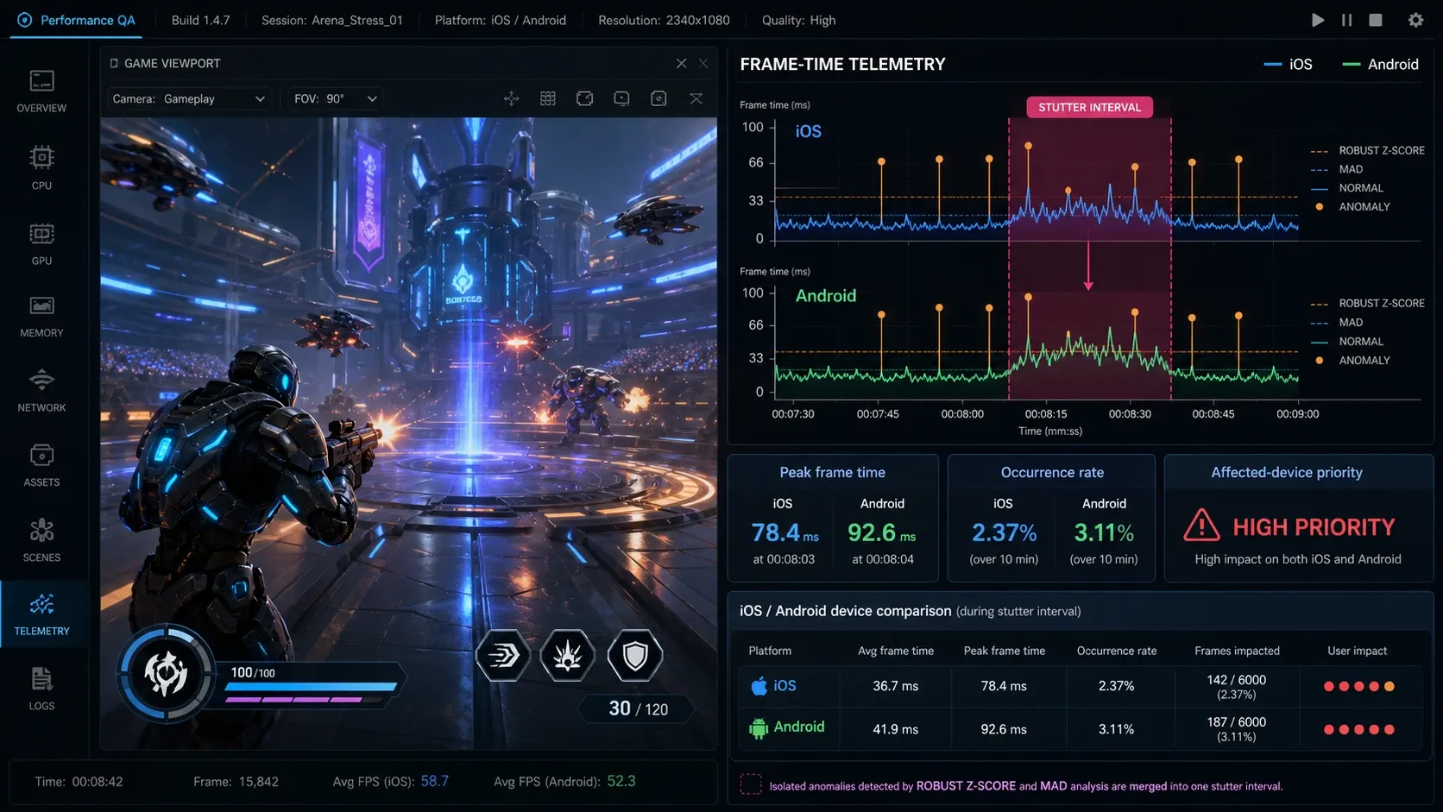Expand the Camera Gameplay dropdown

(x=189, y=98)
